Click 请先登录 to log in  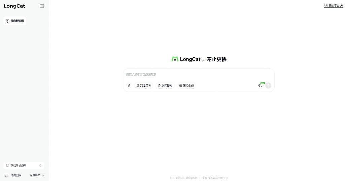16,175
